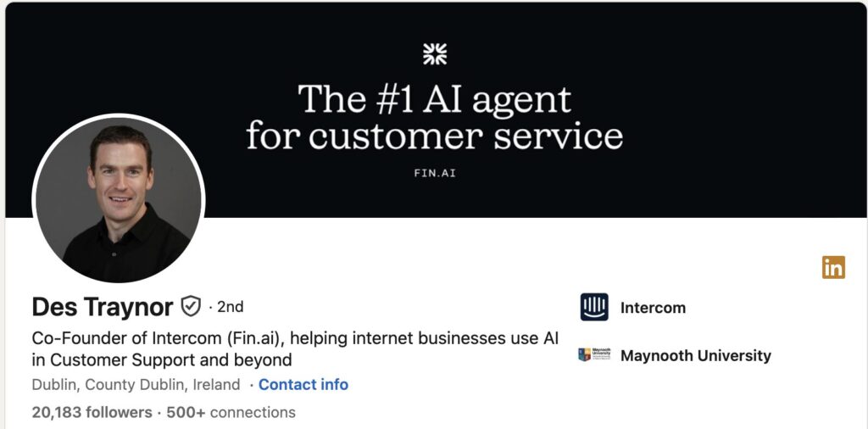Click the Intercom company name
Screen dimensions: 868x429
point(653,308)
